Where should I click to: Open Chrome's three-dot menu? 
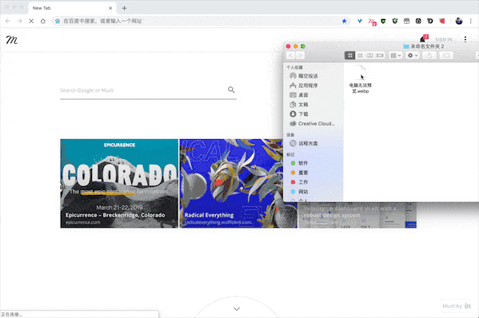(471, 21)
